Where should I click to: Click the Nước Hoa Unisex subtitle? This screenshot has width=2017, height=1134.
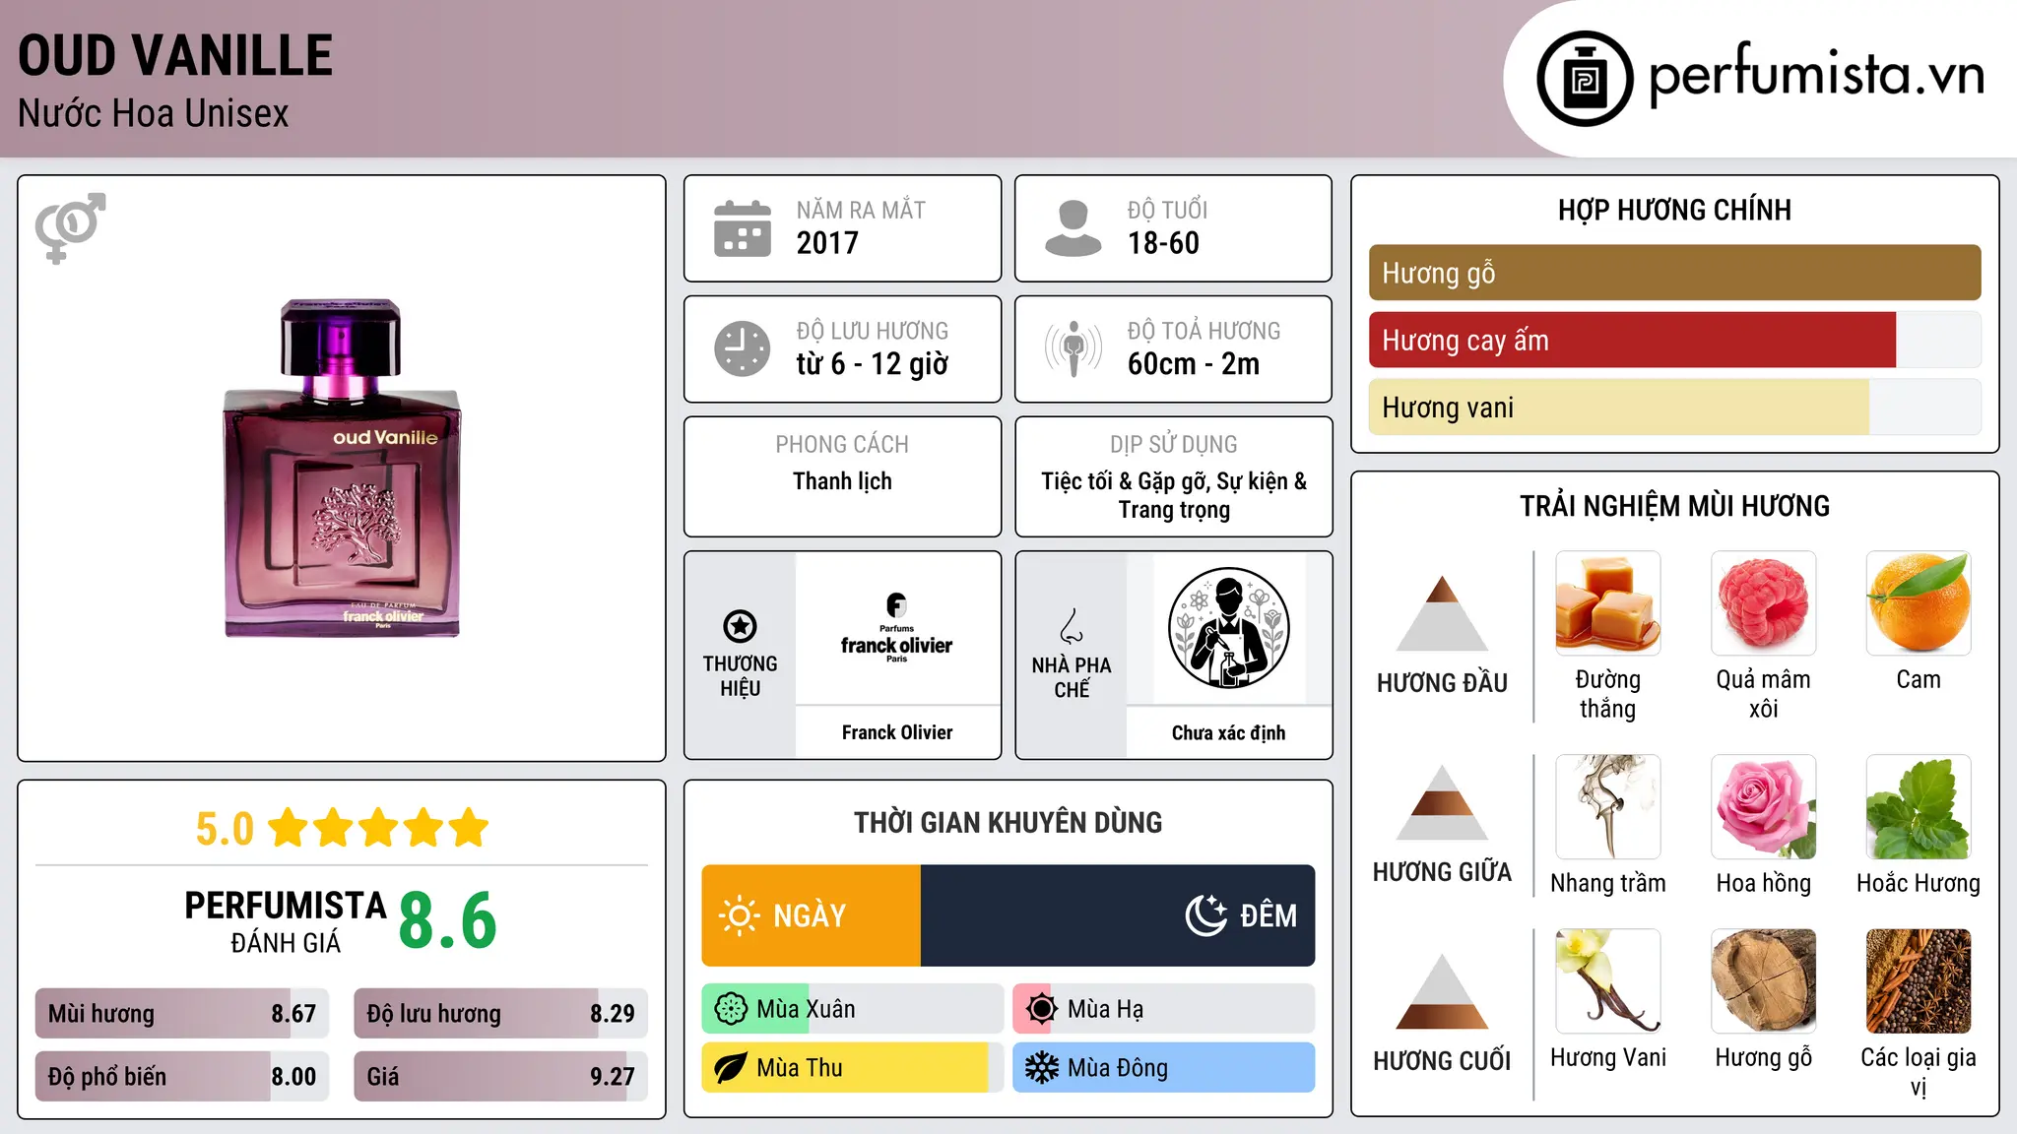(154, 113)
